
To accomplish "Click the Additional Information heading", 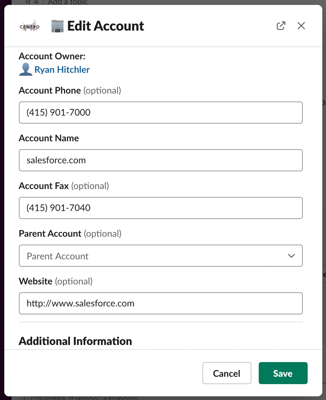I will (x=76, y=341).
